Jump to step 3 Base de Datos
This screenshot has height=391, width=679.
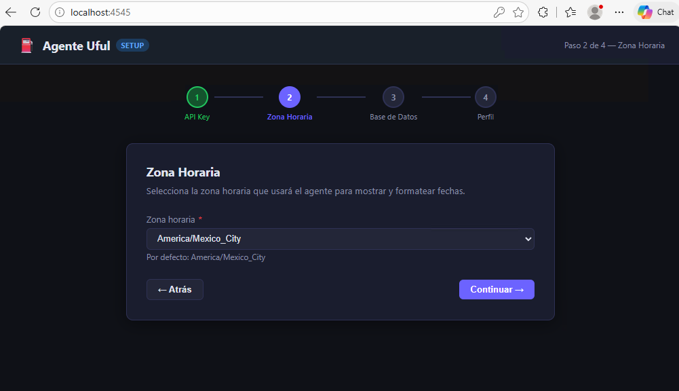click(393, 97)
